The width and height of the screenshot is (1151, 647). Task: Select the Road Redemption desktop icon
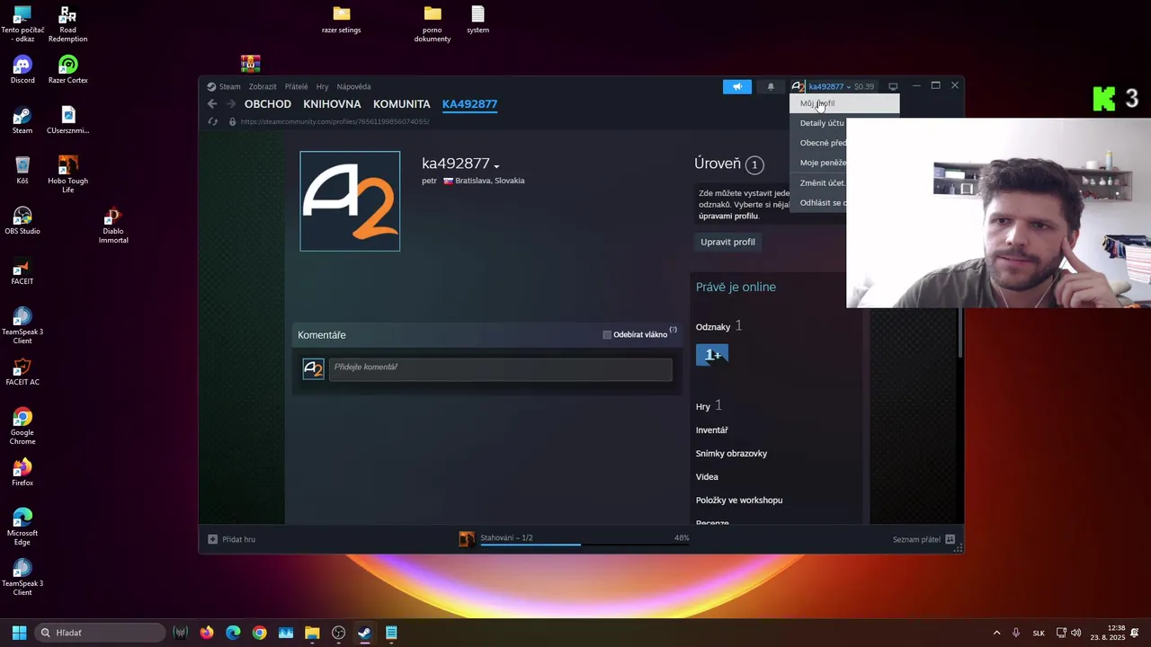point(67,23)
